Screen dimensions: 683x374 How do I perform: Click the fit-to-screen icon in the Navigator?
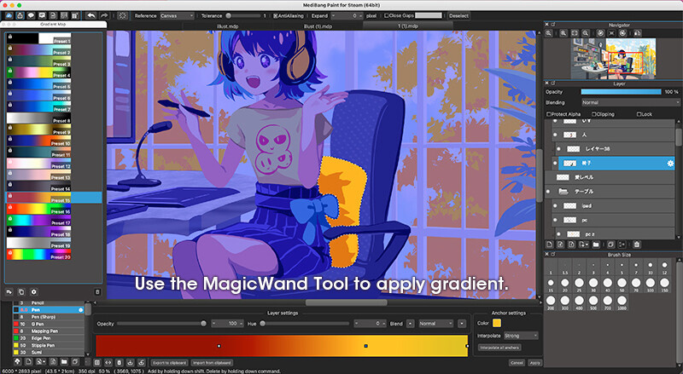click(575, 33)
